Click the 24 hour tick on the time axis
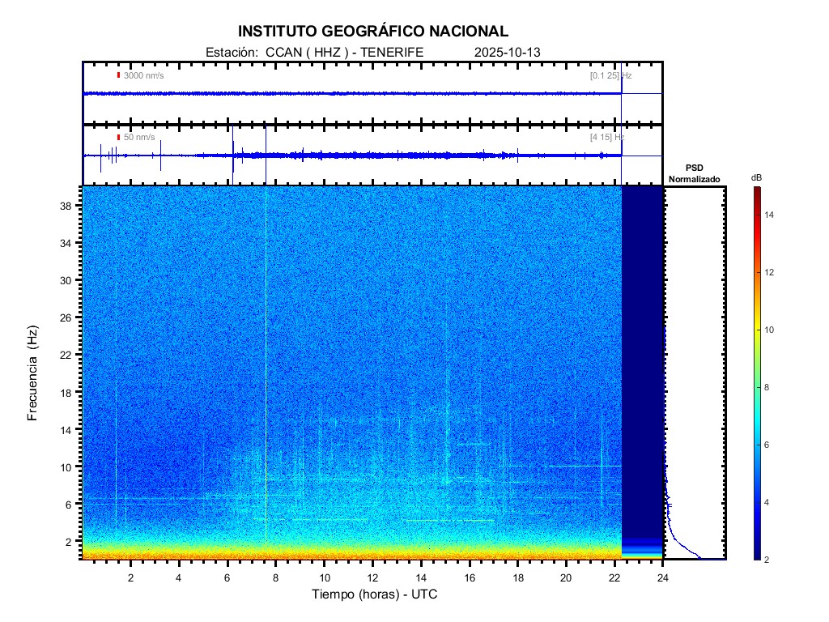Screen dimensions: 829x622 point(663,577)
